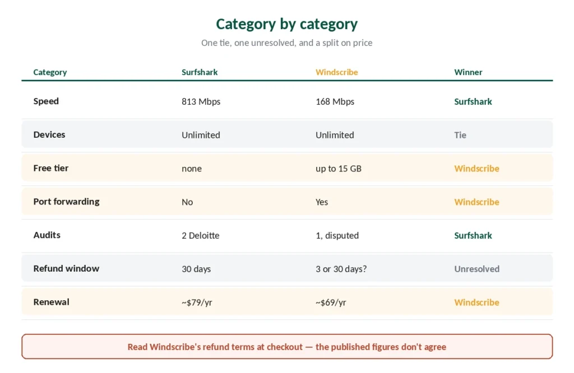Click the '2 Deloitte' cell

pyautogui.click(x=201, y=235)
